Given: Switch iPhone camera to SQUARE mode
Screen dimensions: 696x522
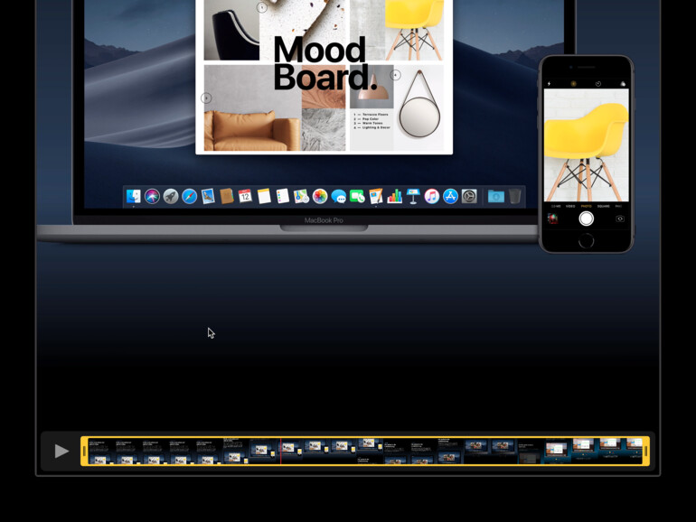Looking at the screenshot, I should pos(603,206).
